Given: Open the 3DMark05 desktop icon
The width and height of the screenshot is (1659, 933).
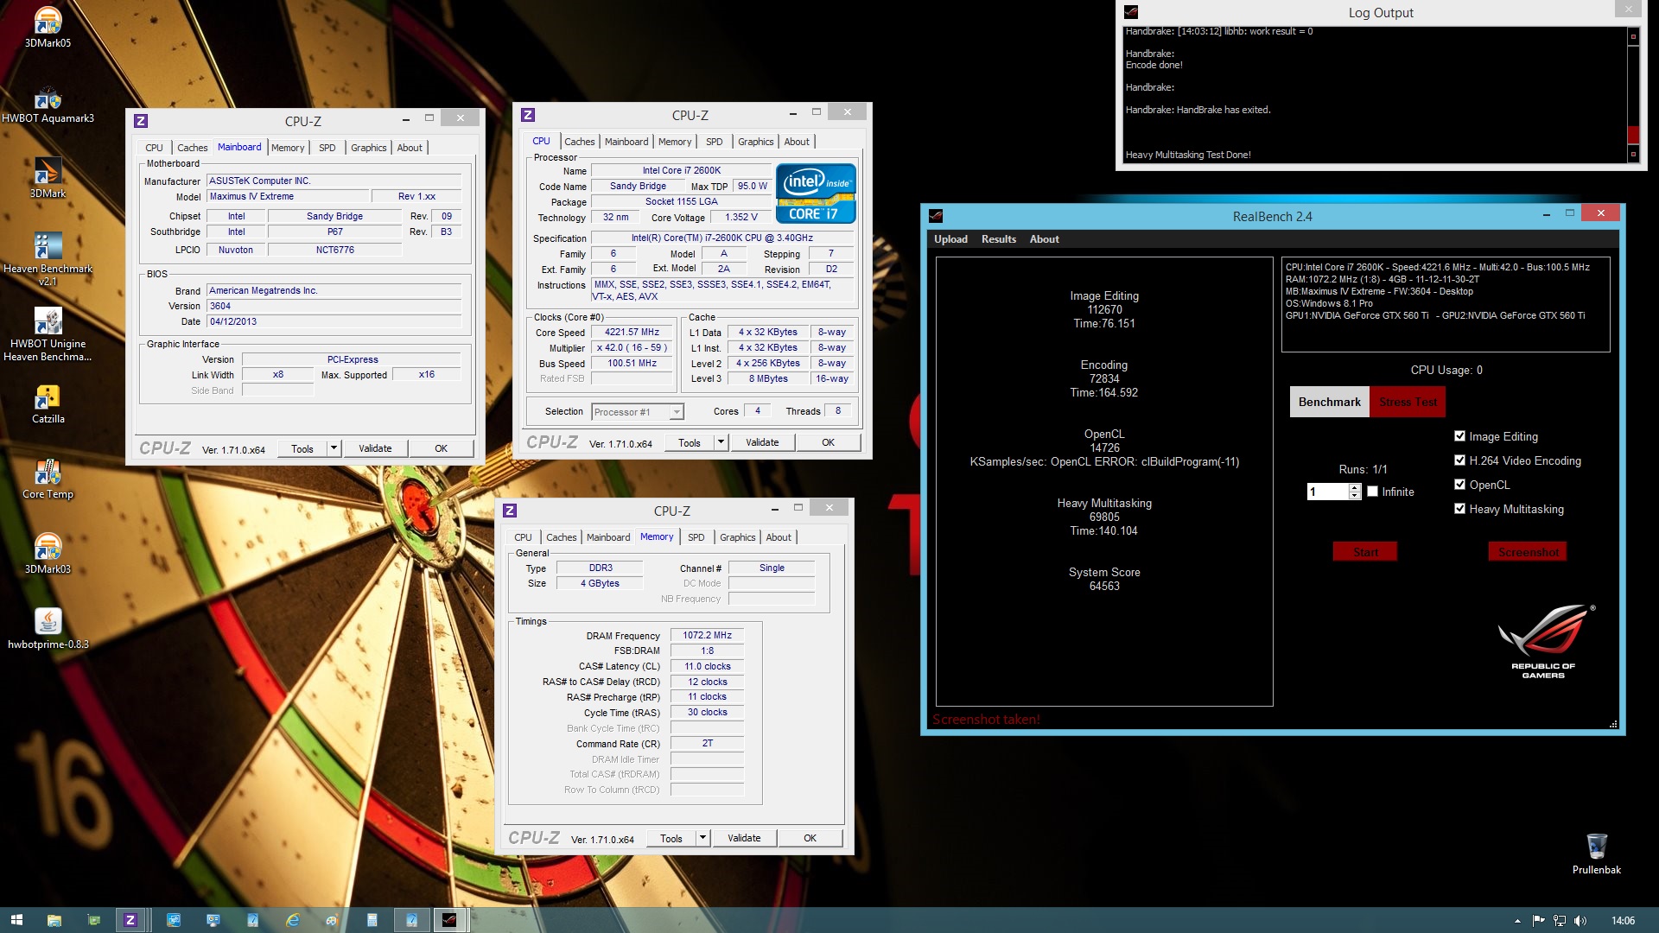Looking at the screenshot, I should pyautogui.click(x=48, y=27).
